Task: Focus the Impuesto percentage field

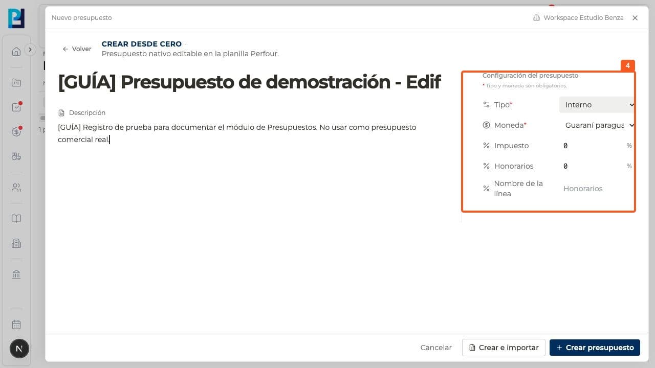Action: 593,146
